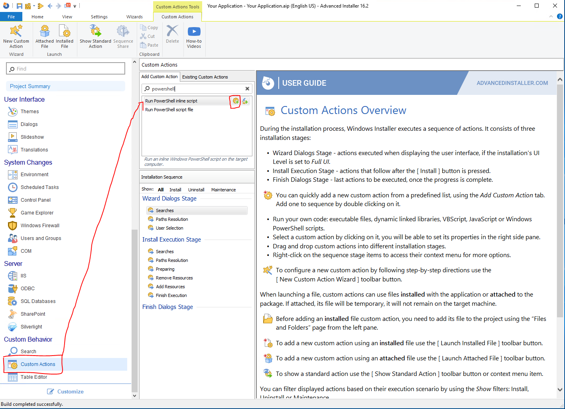Select the Add Custom Action tab
The height and width of the screenshot is (409, 565).
point(159,77)
